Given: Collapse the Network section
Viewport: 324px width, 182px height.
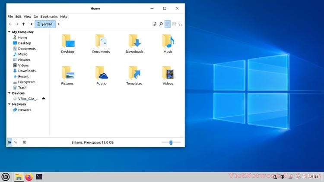Looking at the screenshot, I should coord(9,104).
